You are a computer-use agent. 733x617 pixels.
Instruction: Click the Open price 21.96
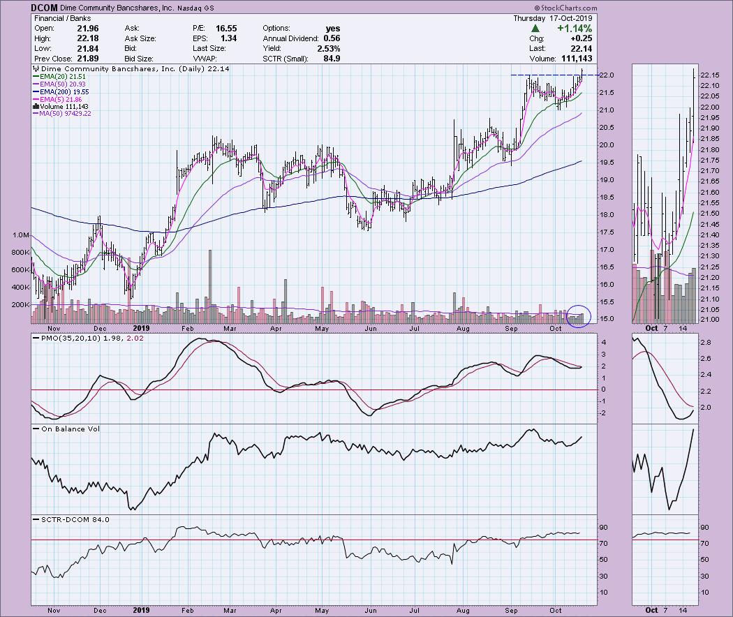point(87,29)
